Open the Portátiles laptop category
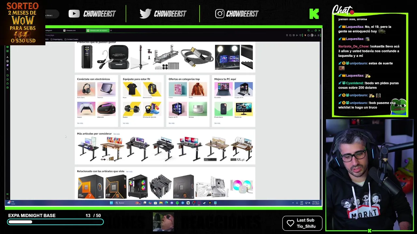 pyautogui.click(x=223, y=89)
